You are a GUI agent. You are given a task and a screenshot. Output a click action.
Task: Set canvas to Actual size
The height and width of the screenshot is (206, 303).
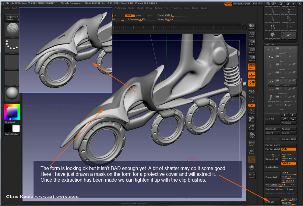[252, 51]
